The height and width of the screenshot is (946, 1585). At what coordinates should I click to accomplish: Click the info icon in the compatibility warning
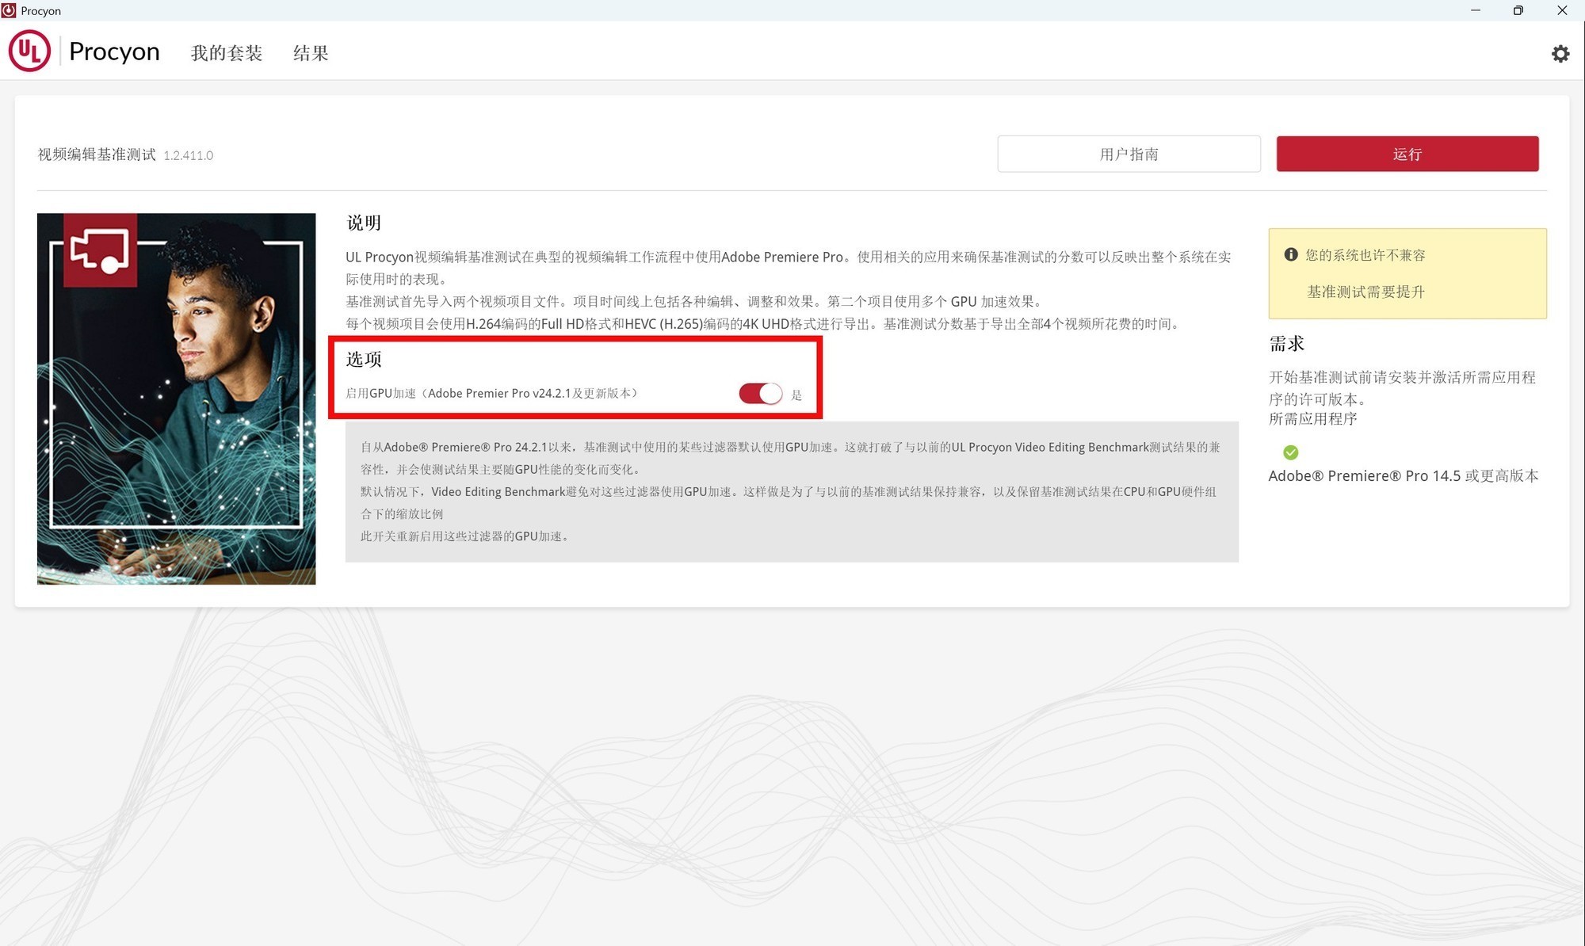(1292, 254)
